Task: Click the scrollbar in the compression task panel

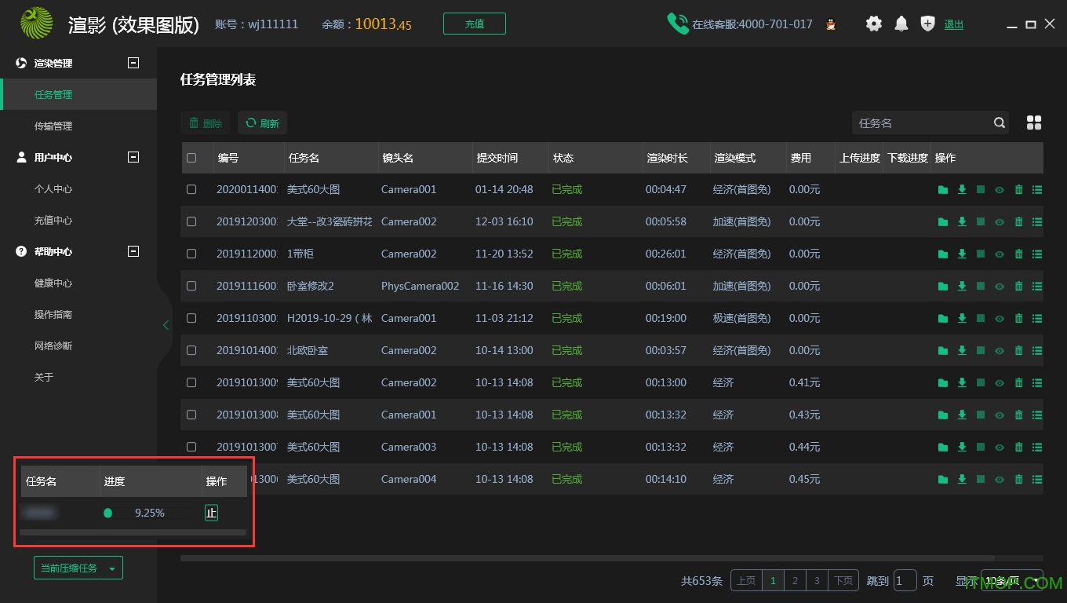Action: pos(133,532)
